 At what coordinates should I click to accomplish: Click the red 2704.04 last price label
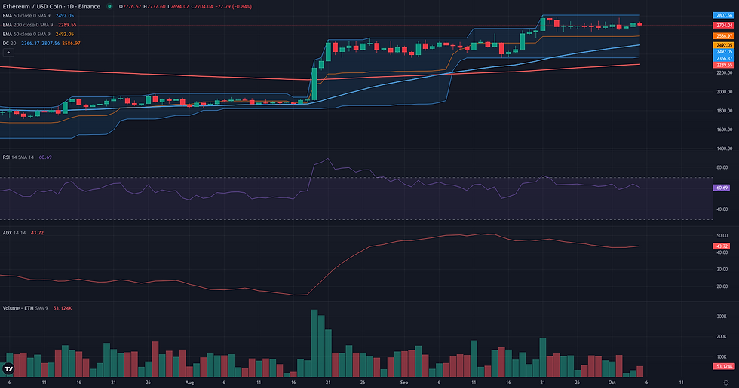click(723, 26)
